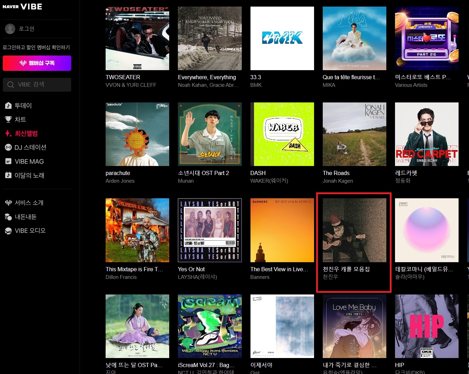Viewport: 469px width, 374px height.
Task: Click the VIBE MAG magazine icon
Action: click(8, 161)
